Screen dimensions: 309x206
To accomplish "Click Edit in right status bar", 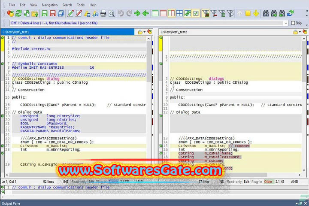I will coord(246,182).
